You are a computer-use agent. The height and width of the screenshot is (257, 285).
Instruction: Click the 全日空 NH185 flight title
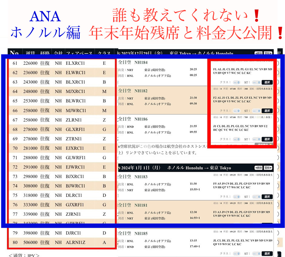pos(133,234)
